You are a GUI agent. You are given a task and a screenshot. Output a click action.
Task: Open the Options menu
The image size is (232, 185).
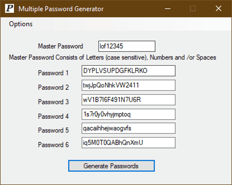tap(21, 24)
